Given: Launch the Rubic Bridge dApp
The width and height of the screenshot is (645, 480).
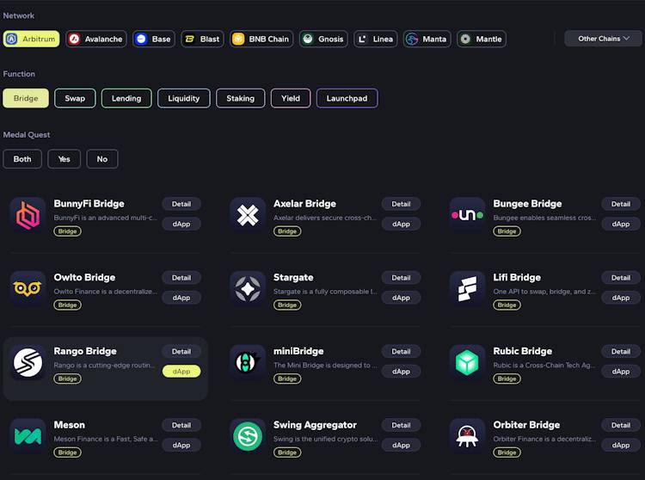Looking at the screenshot, I should point(621,372).
